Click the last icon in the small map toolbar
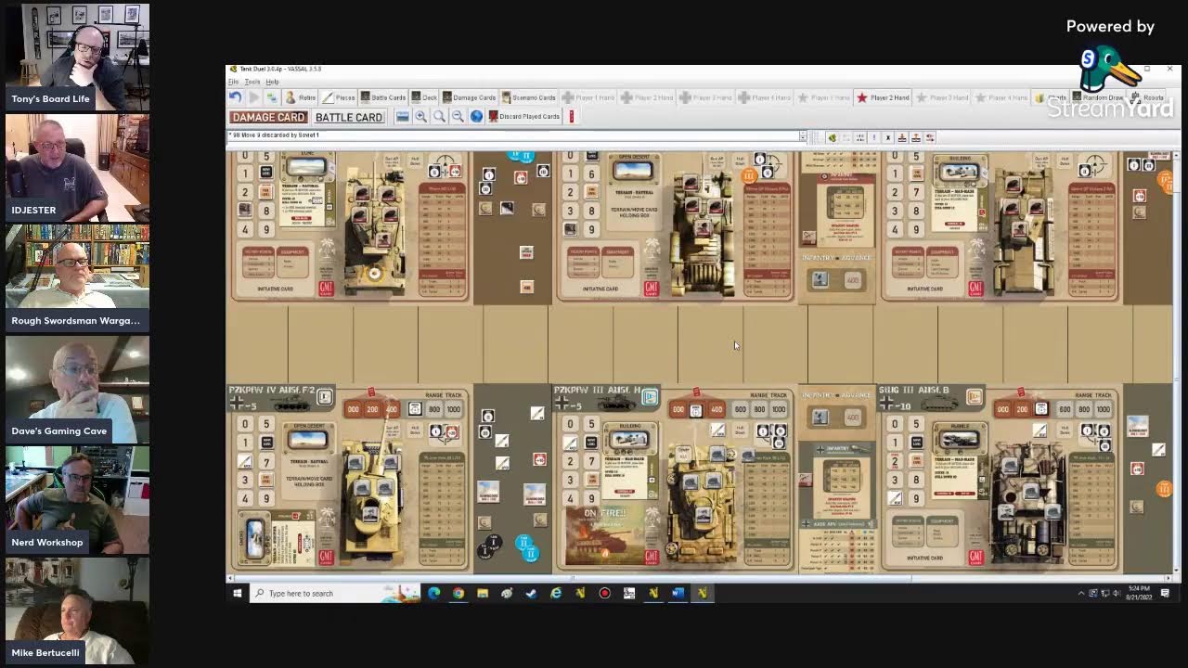This screenshot has width=1188, height=668. tap(930, 137)
